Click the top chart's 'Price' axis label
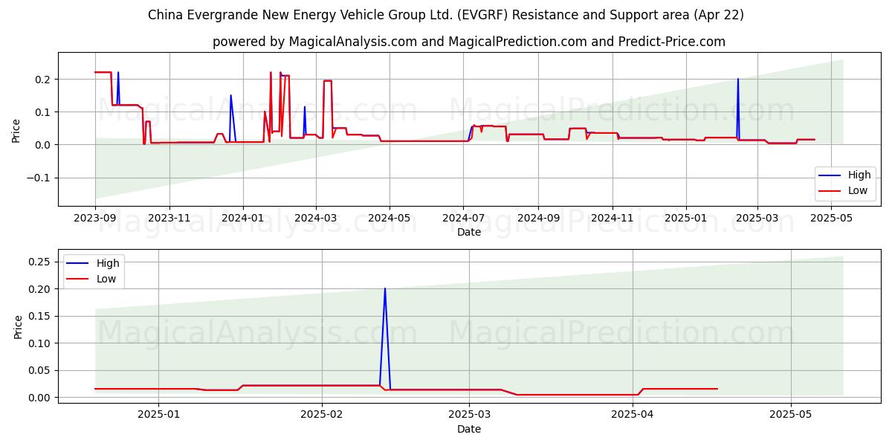Screen dimensions: 892x446 pos(16,129)
